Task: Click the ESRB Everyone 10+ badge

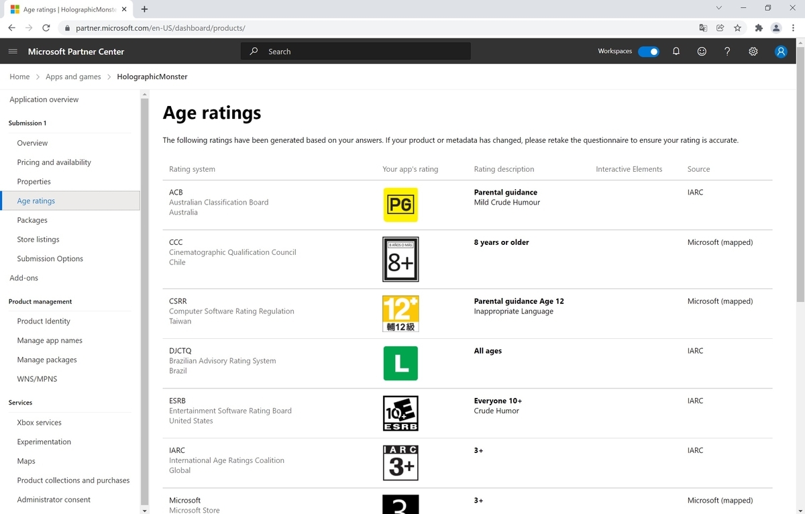Action: click(400, 413)
